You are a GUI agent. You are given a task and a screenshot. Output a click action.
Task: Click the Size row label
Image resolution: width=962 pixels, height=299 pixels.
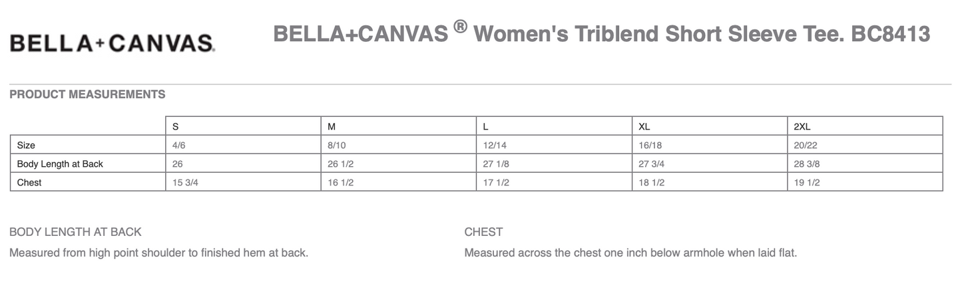pos(27,145)
